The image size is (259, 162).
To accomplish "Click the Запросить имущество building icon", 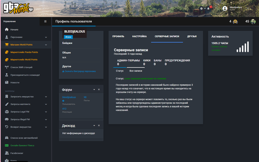I will point(6,96).
